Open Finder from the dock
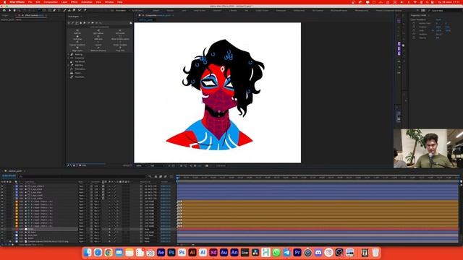This screenshot has height=260, width=463. [88, 252]
